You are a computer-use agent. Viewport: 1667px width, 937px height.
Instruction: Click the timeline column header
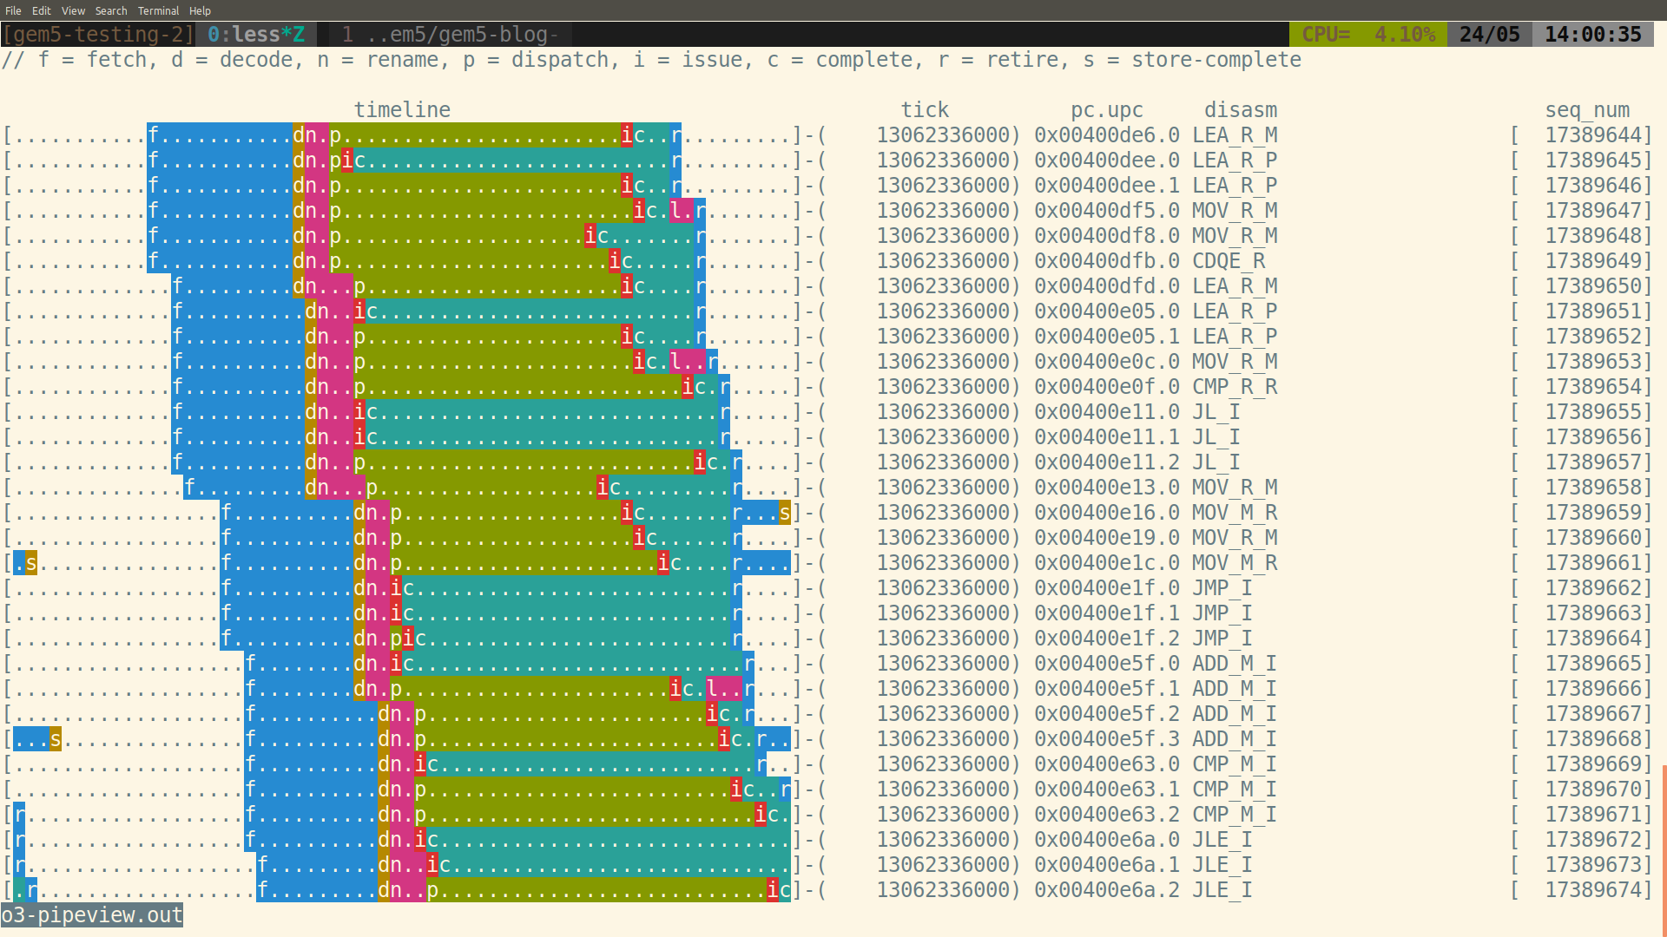(x=402, y=110)
